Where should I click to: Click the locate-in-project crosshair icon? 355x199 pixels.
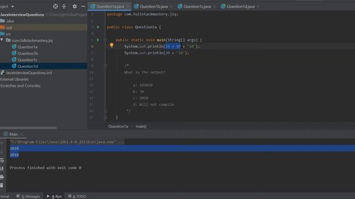[x=55, y=7]
